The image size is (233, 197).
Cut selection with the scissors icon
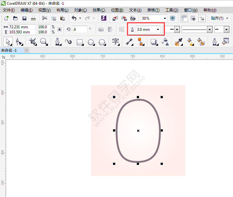(x=44, y=18)
